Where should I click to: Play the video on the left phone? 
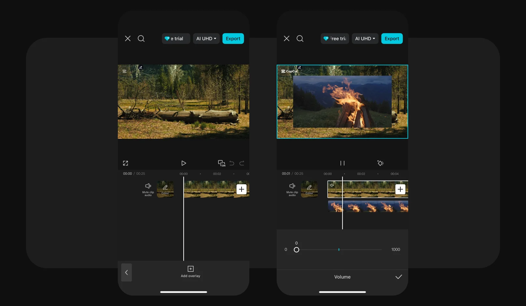[184, 163]
